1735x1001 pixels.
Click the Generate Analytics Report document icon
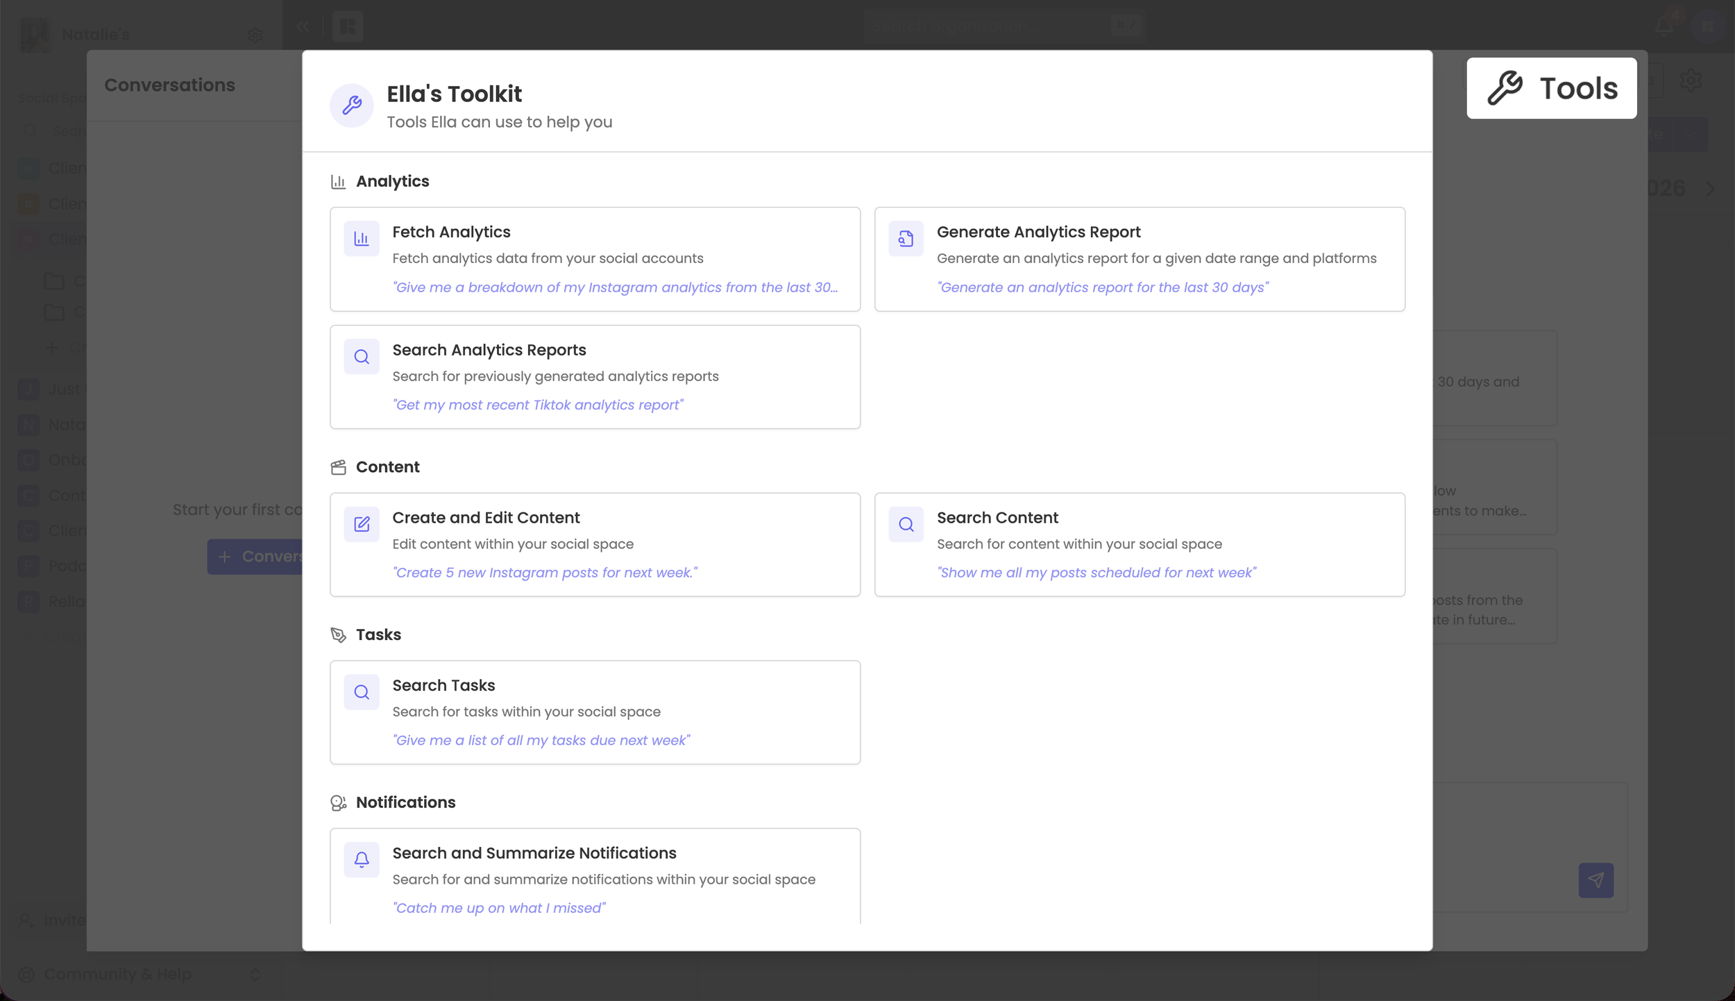coord(906,239)
